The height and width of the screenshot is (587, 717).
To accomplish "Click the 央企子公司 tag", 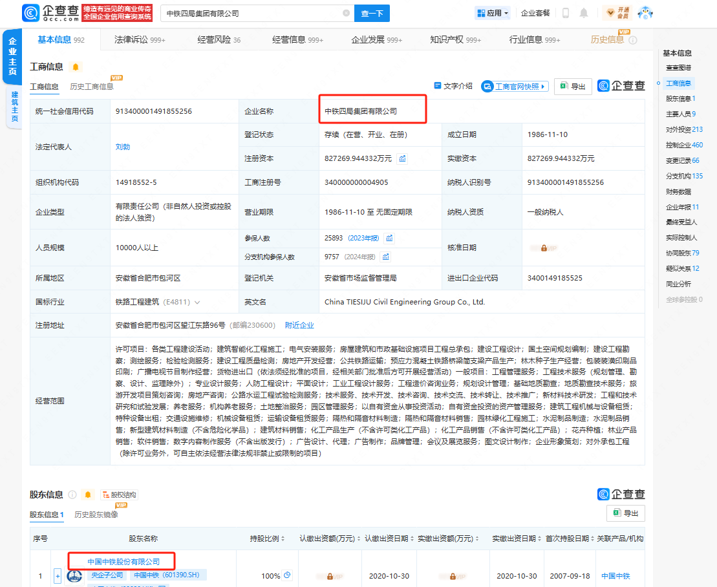I will point(107,575).
